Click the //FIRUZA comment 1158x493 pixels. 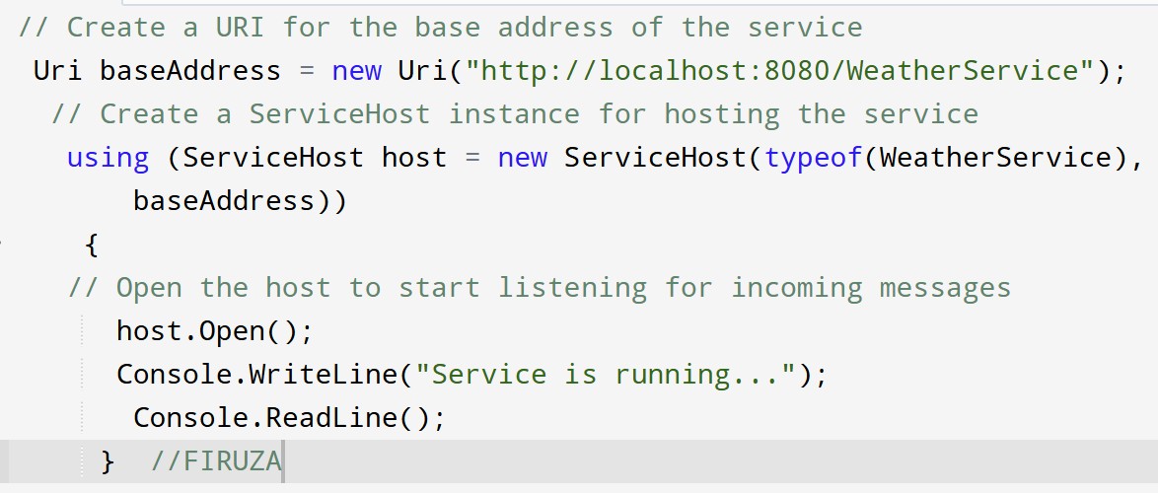tap(216, 461)
